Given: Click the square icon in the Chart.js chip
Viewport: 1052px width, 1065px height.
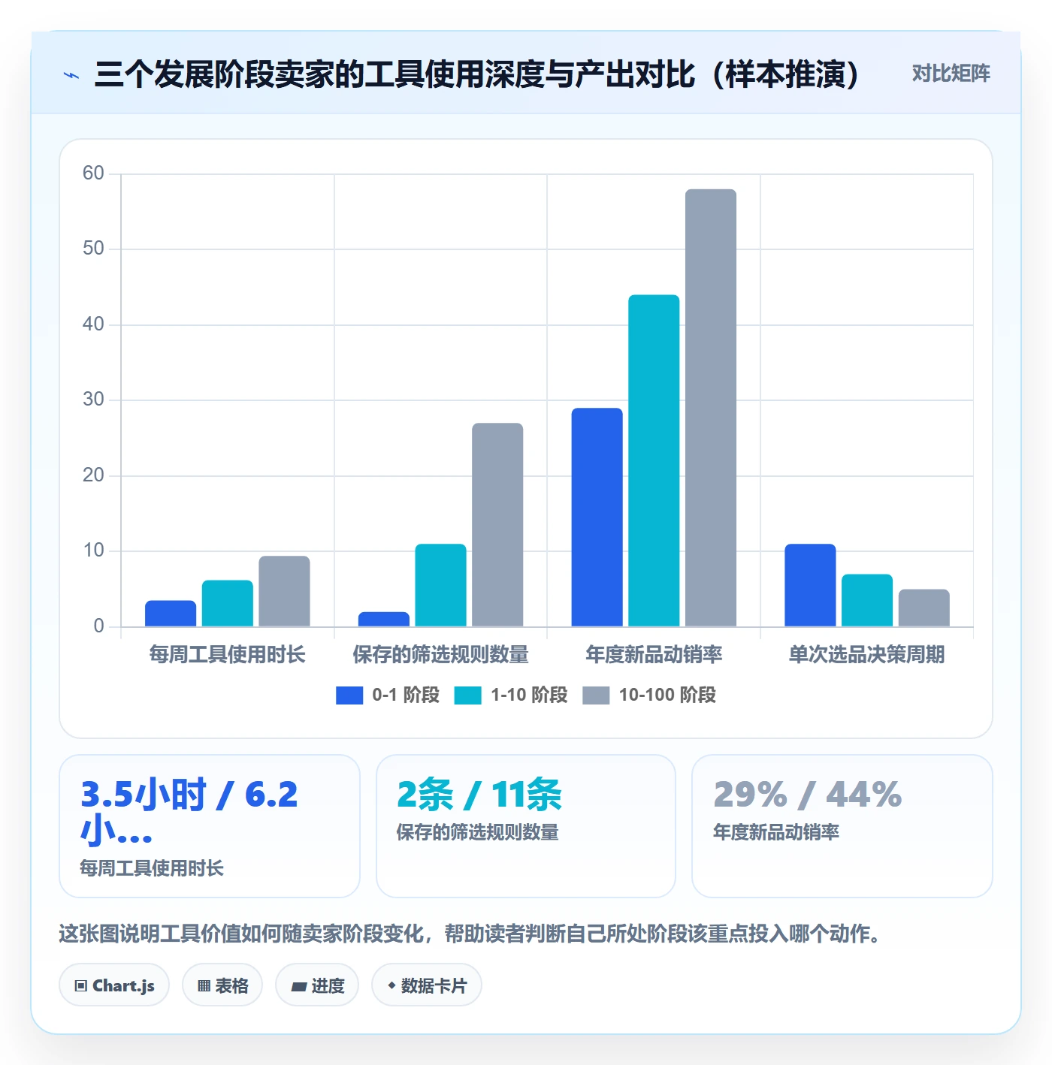Looking at the screenshot, I should coord(81,986).
